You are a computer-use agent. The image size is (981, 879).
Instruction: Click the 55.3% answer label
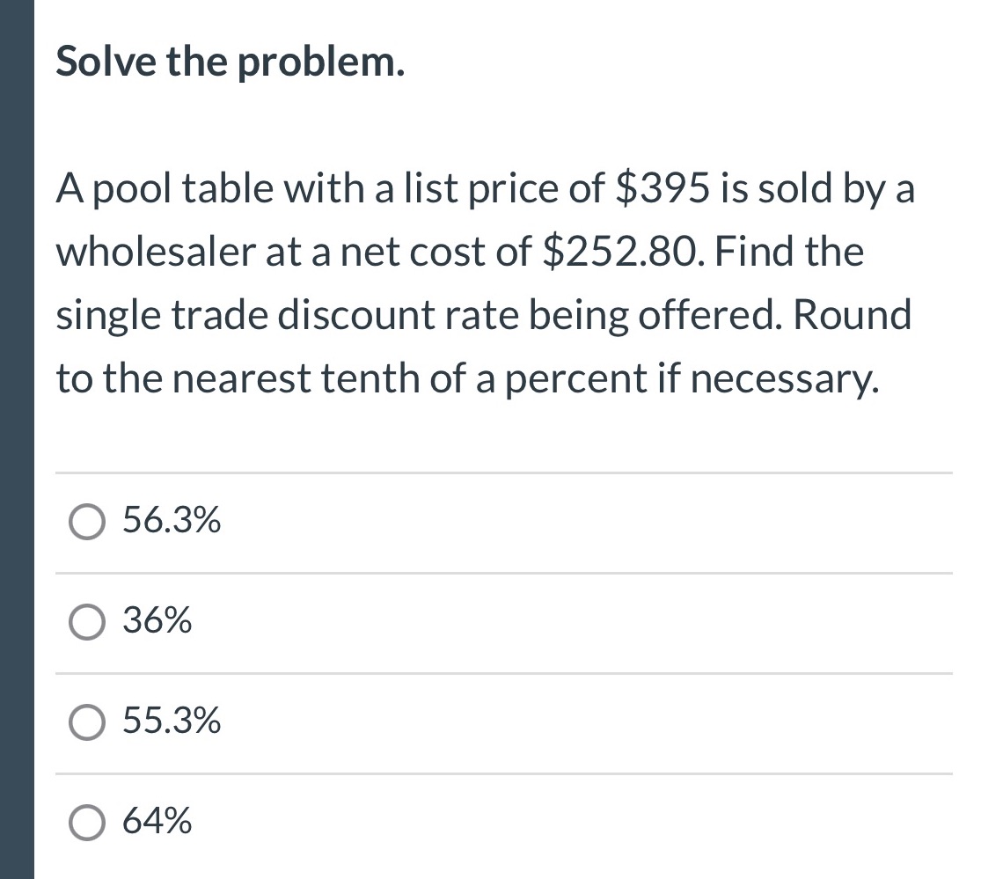coord(172,720)
